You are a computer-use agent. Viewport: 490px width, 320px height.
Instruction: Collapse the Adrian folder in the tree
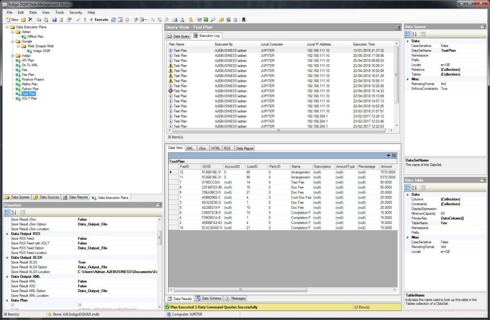(12, 32)
